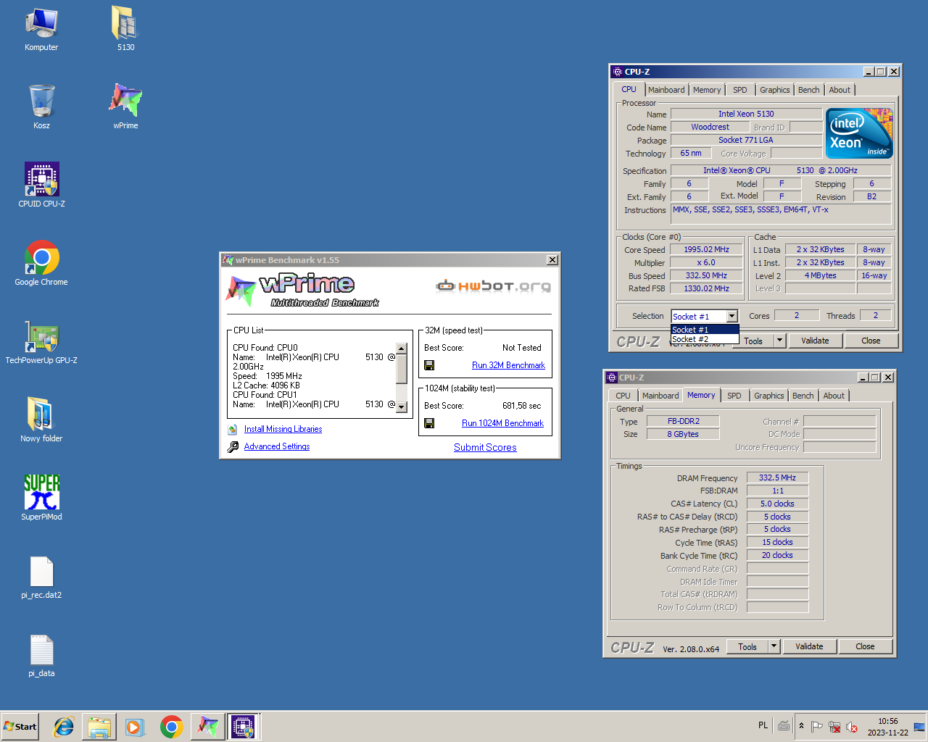This screenshot has width=928, height=742.
Task: Click PL language indicator in taskbar
Action: tap(763, 725)
